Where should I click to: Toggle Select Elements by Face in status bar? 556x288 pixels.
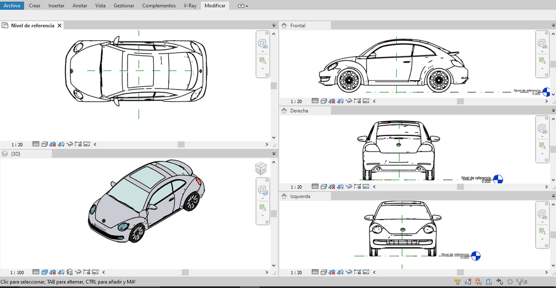coord(489,282)
